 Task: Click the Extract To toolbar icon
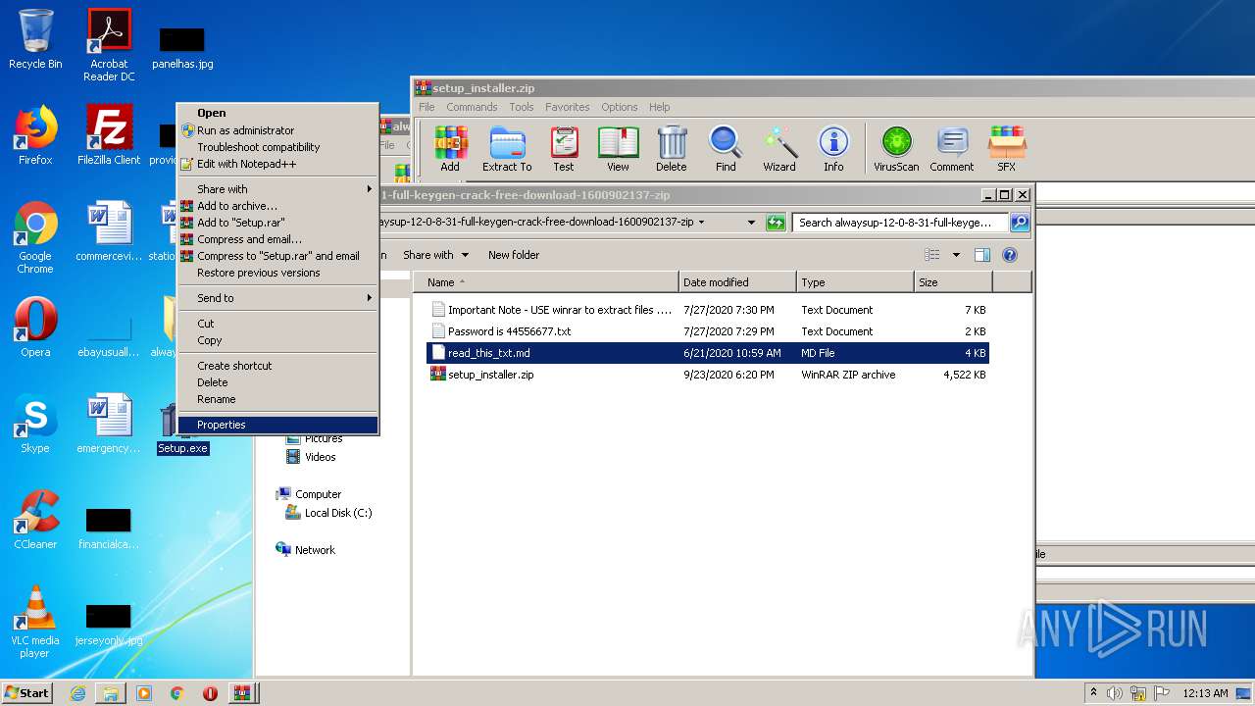click(507, 149)
